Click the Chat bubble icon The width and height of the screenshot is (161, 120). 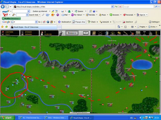coord(86,33)
